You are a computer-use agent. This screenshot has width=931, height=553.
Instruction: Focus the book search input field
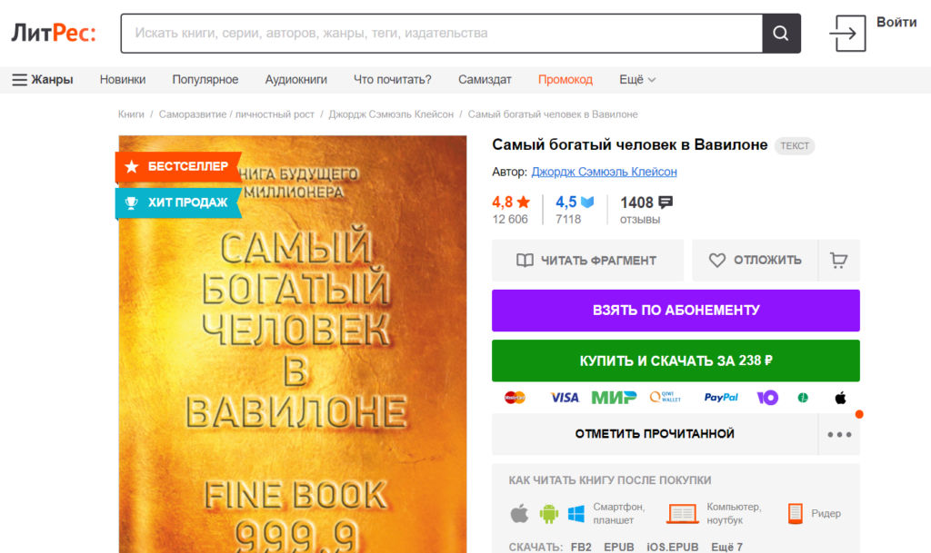(442, 34)
